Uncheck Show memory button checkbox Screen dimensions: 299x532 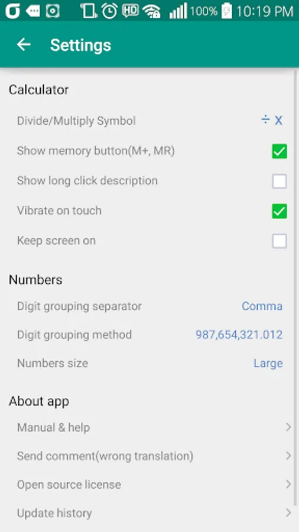(x=279, y=151)
